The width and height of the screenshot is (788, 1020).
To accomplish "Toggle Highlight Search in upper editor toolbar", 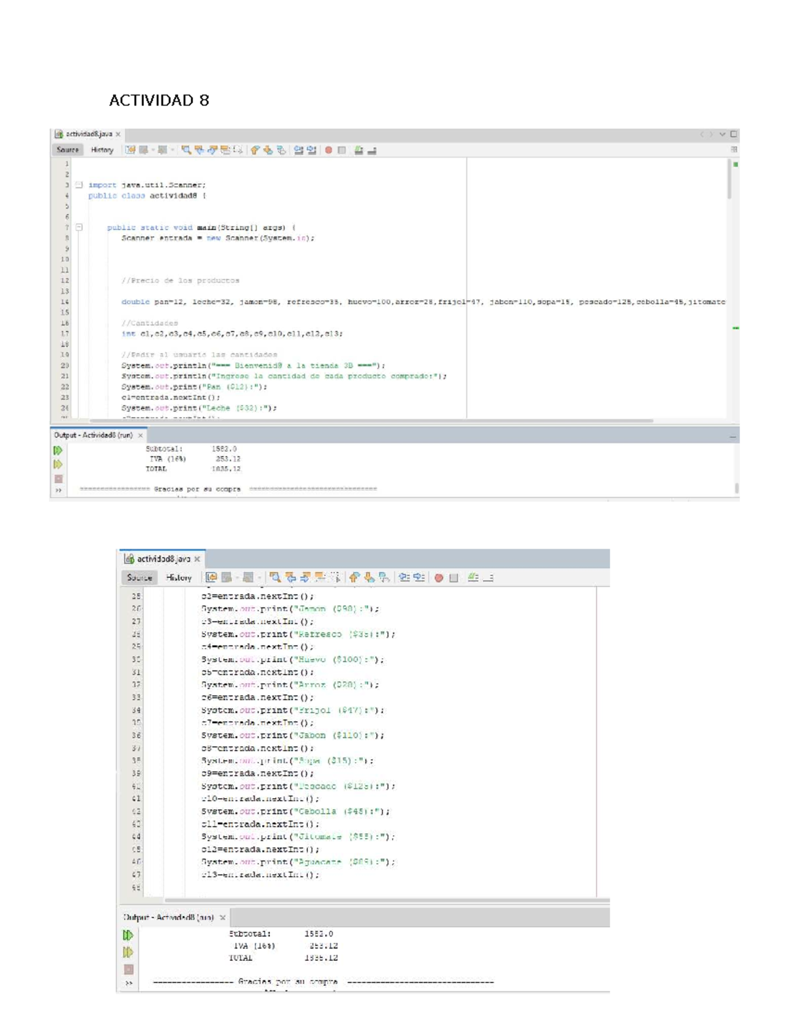I will click(225, 150).
